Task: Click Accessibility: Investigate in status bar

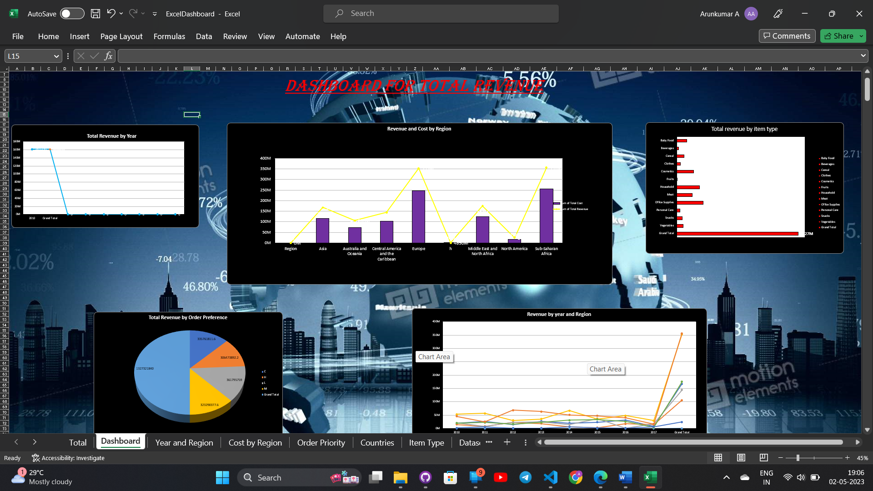Action: (x=68, y=458)
